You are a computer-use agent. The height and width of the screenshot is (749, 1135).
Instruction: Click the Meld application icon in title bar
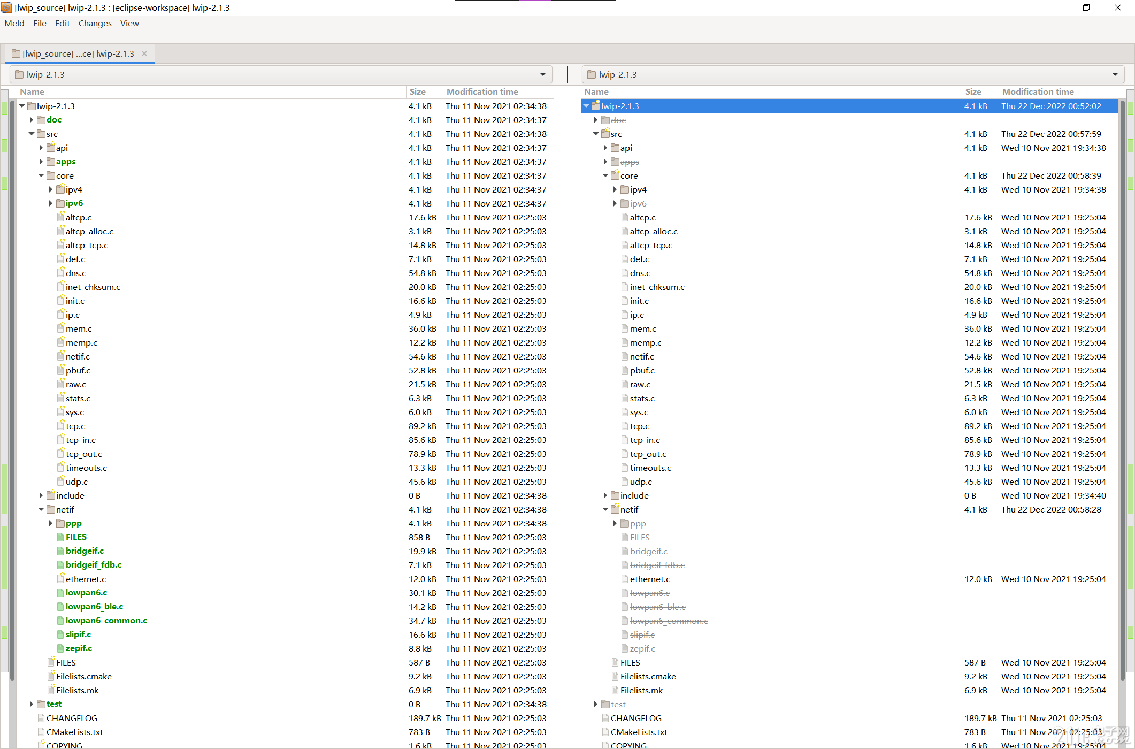(x=6, y=7)
